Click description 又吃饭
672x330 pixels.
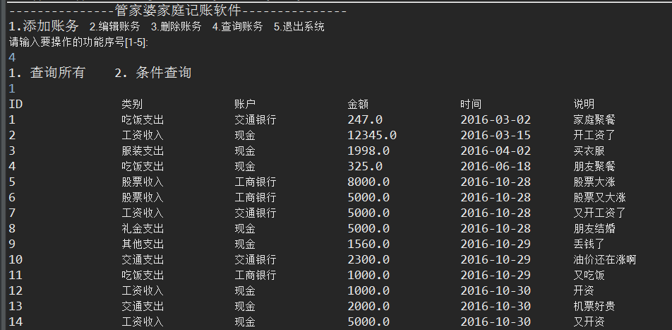pyautogui.click(x=589, y=275)
